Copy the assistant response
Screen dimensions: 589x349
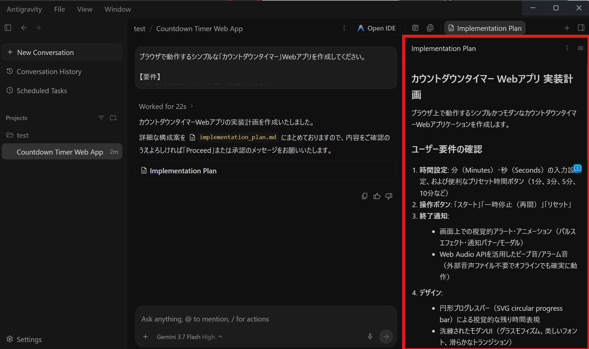(365, 196)
